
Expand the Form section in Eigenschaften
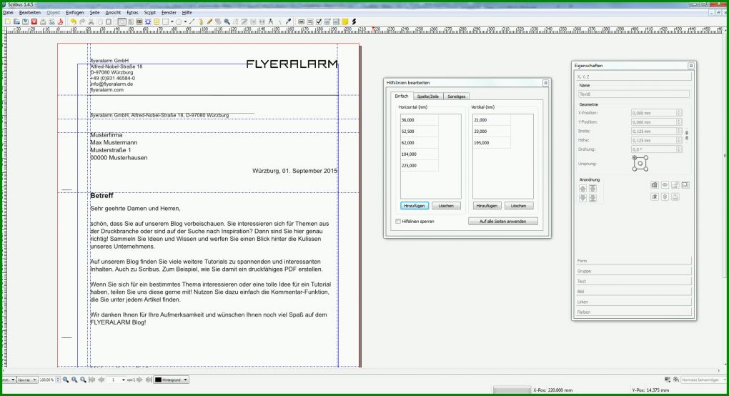click(633, 261)
